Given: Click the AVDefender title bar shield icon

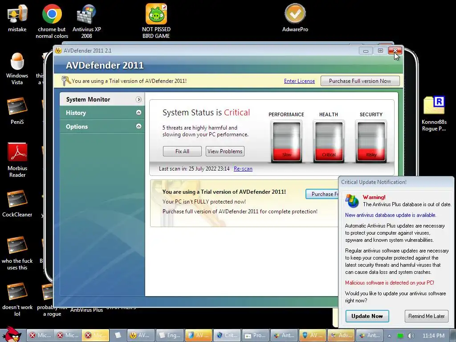Looking at the screenshot, I should click(x=58, y=50).
